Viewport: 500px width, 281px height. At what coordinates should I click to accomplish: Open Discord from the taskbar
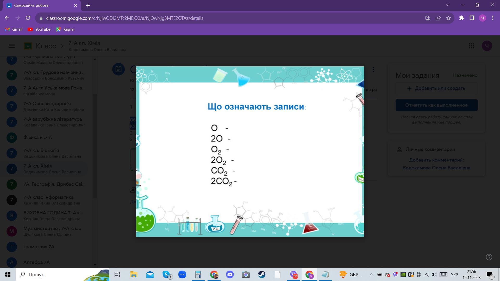[230, 274]
